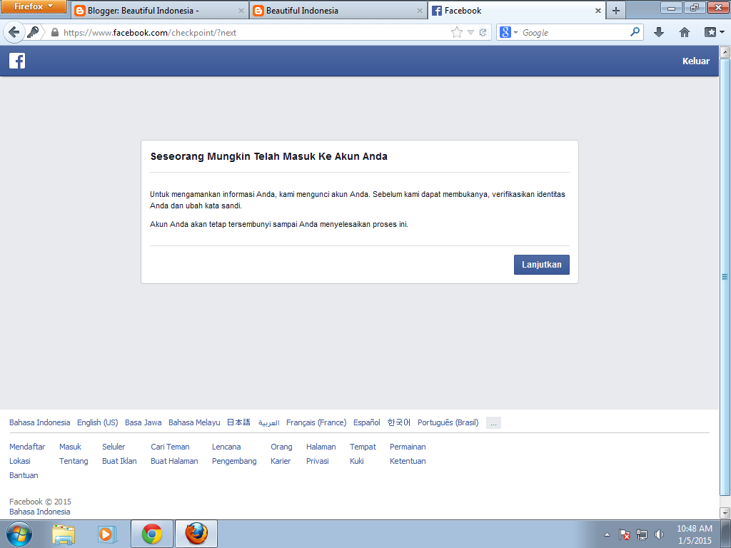
Task: Open the Privasi footer link
Action: [318, 462]
